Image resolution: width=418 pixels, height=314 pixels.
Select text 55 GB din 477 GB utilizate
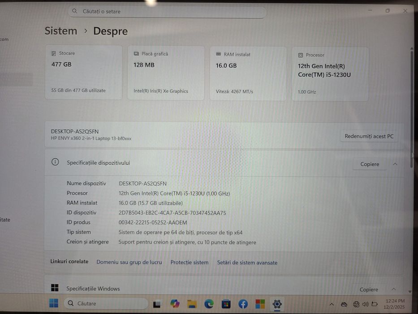pyautogui.click(x=78, y=90)
